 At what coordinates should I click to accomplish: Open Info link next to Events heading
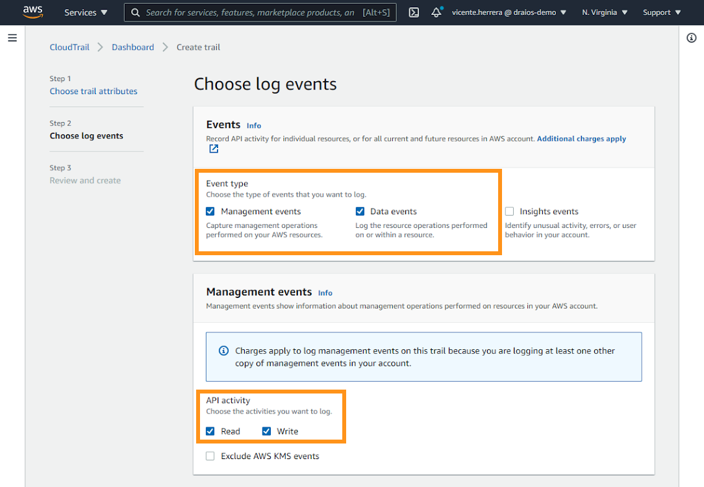[254, 126]
